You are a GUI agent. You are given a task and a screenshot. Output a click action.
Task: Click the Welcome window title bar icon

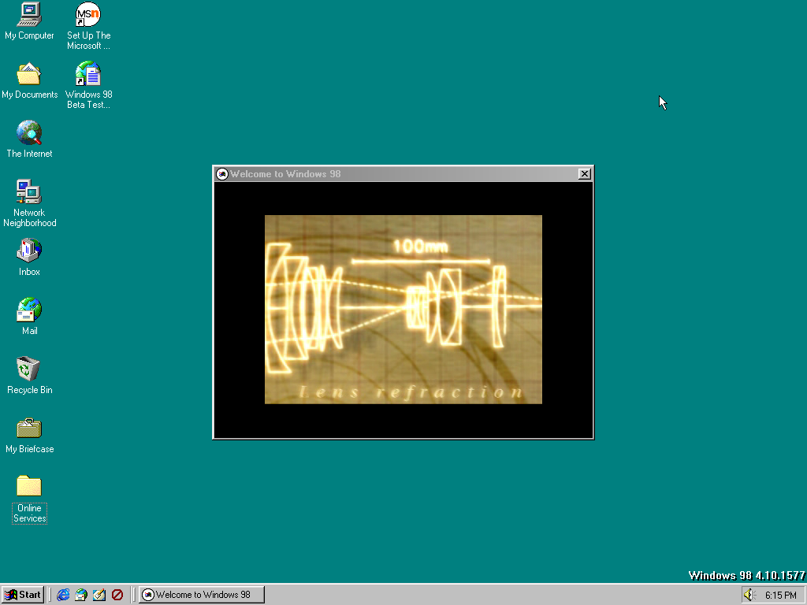[221, 174]
